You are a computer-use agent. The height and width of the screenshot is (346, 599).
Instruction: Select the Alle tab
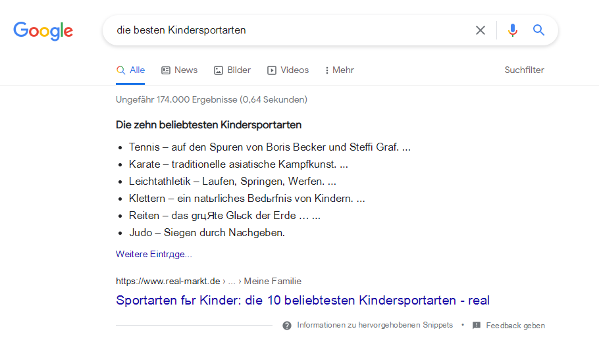(x=130, y=70)
